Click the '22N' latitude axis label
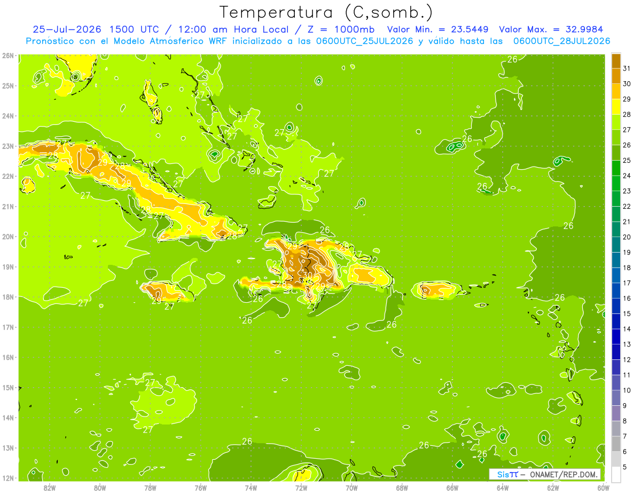Screen dimensions: 641x495 (7, 176)
